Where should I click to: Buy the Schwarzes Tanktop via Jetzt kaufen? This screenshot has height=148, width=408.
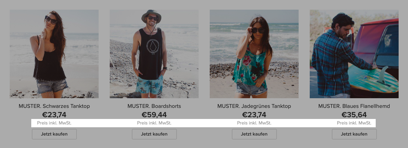(54, 134)
